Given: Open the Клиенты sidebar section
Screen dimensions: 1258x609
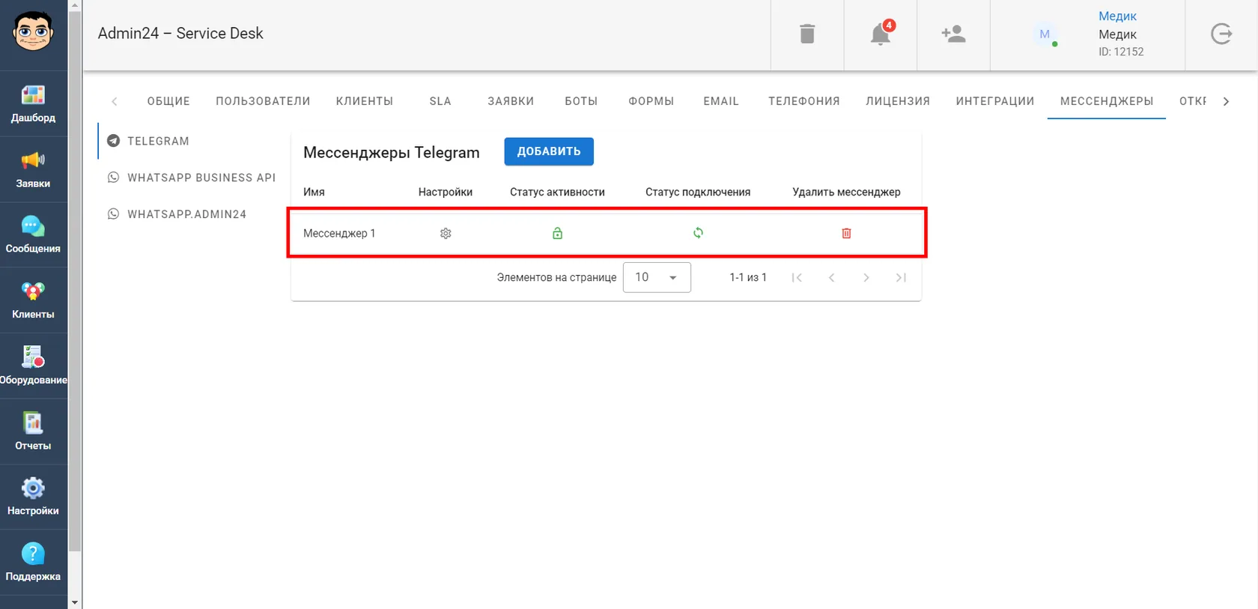Looking at the screenshot, I should tap(33, 300).
